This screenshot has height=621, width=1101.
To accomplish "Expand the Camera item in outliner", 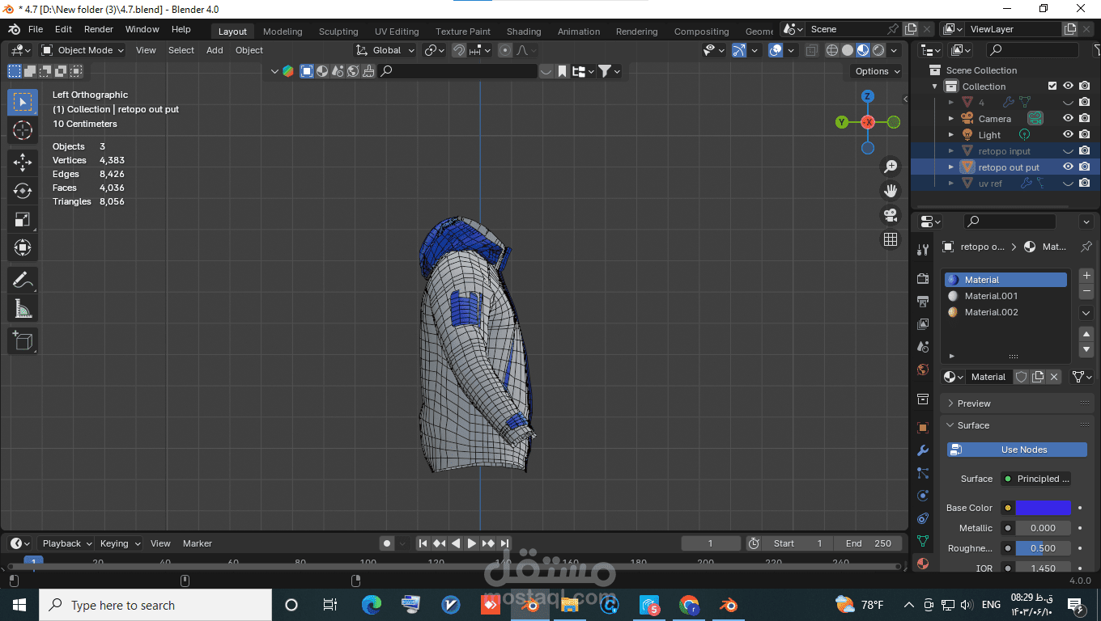I will pyautogui.click(x=951, y=119).
